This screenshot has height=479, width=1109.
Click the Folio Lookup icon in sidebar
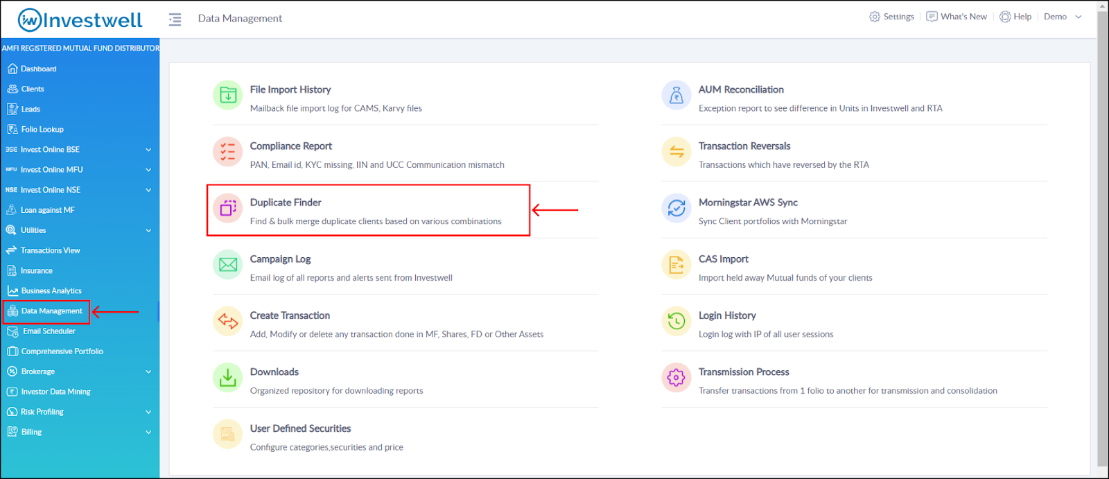pyautogui.click(x=12, y=129)
